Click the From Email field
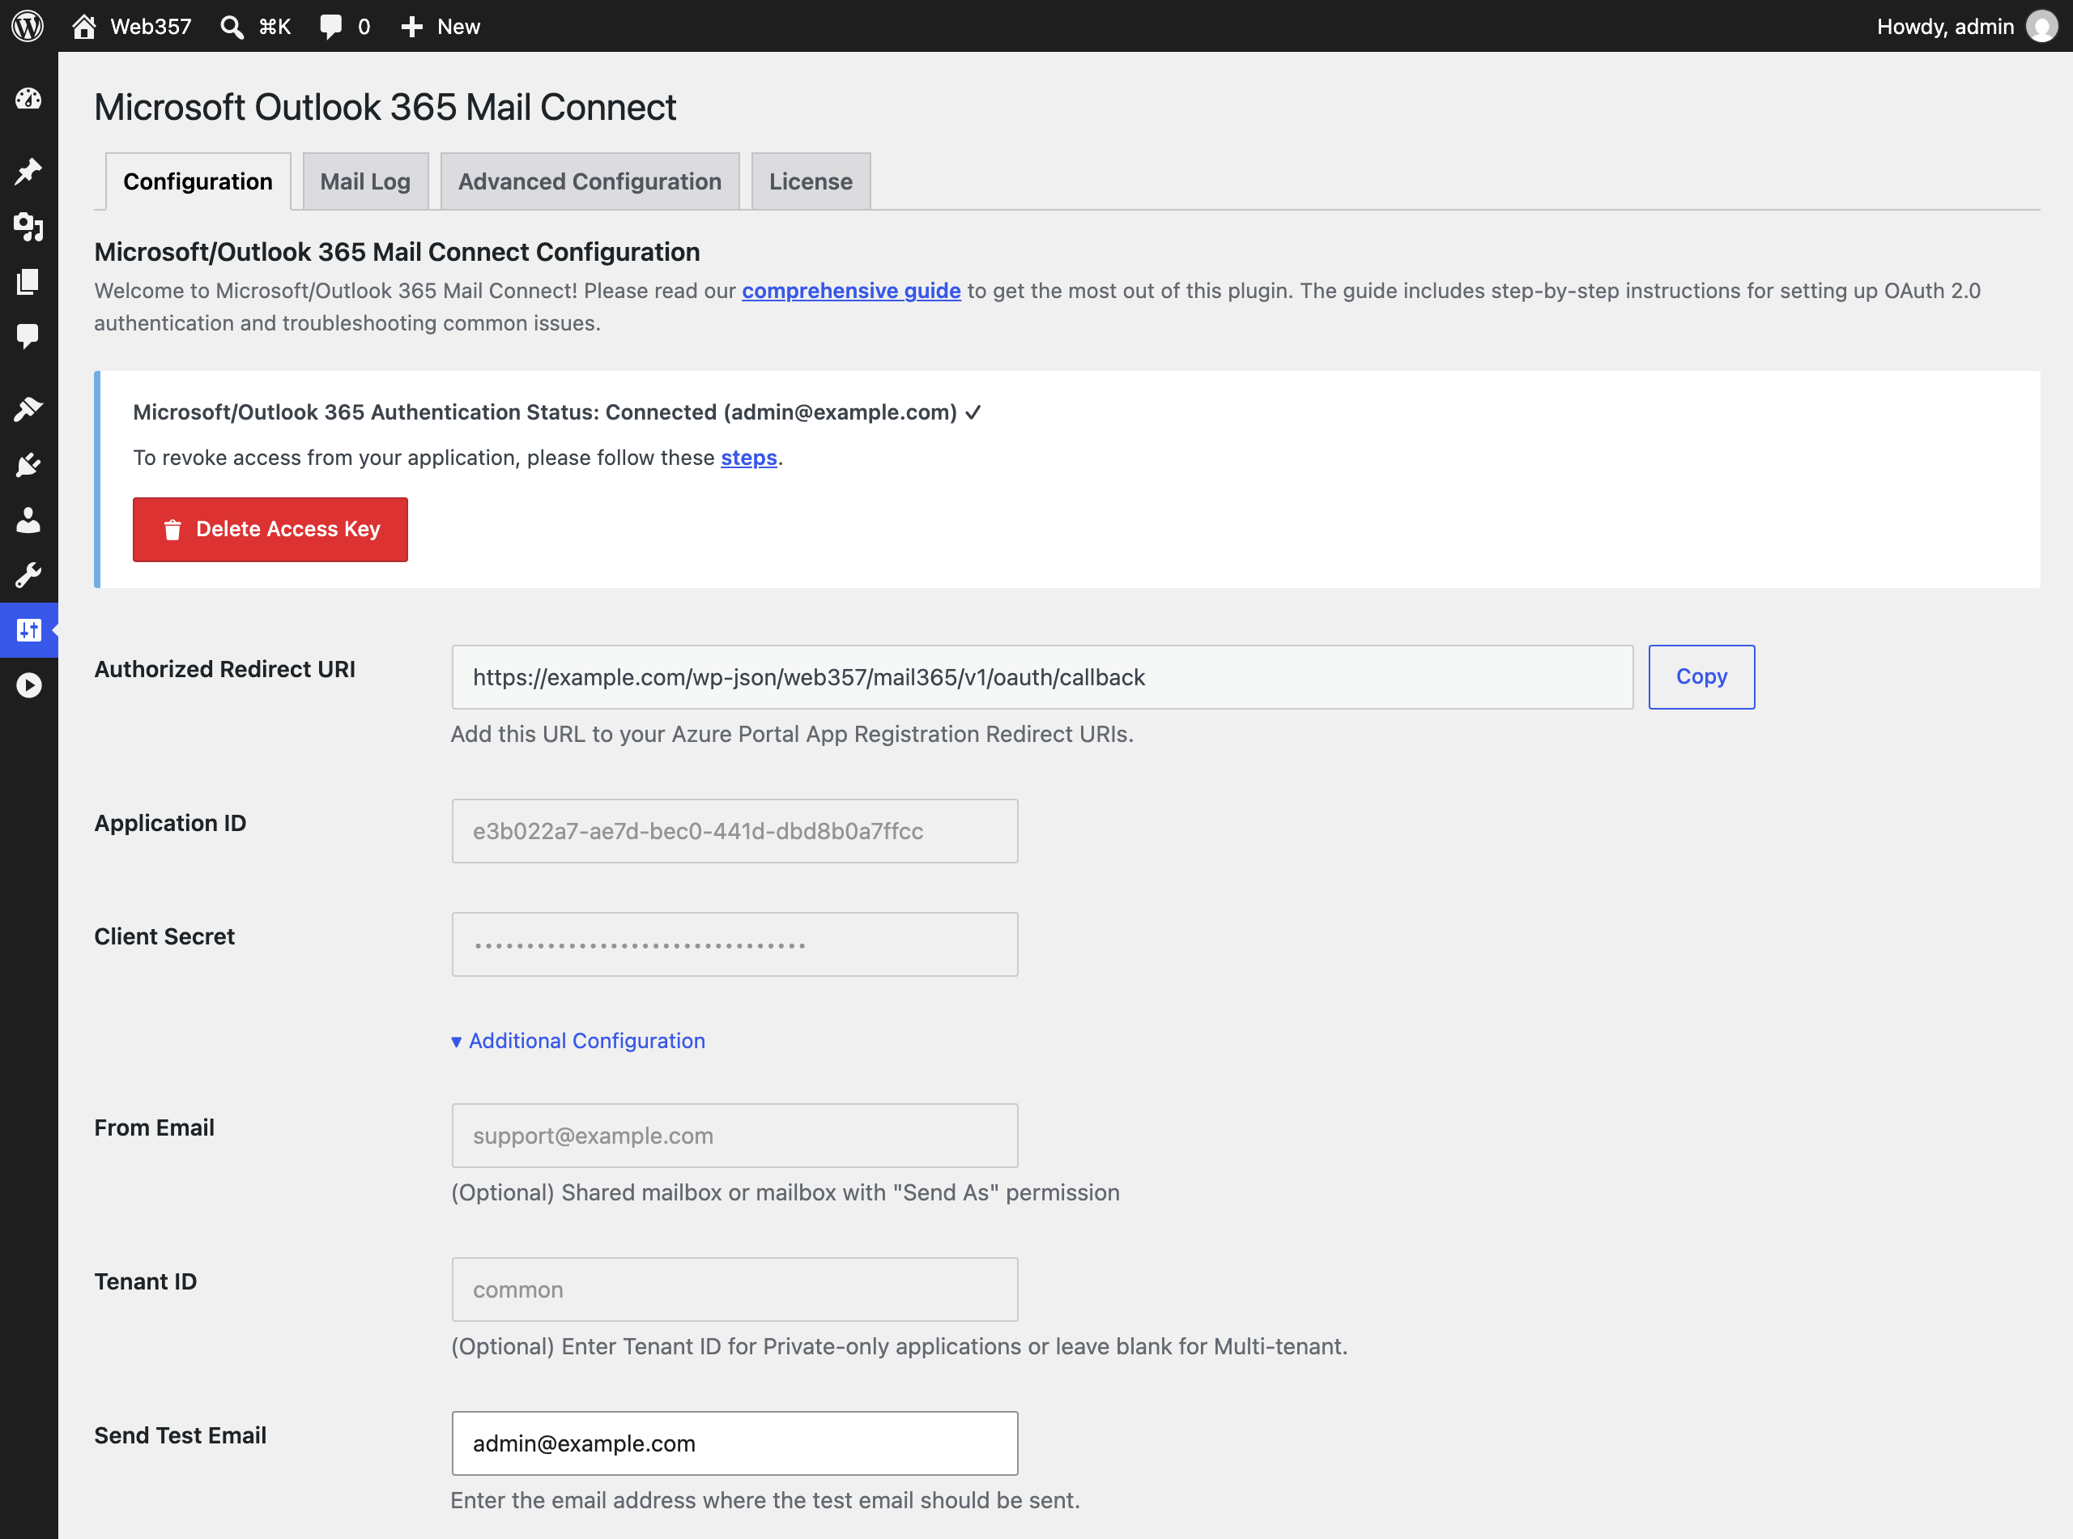This screenshot has width=2073, height=1539. (x=734, y=1136)
